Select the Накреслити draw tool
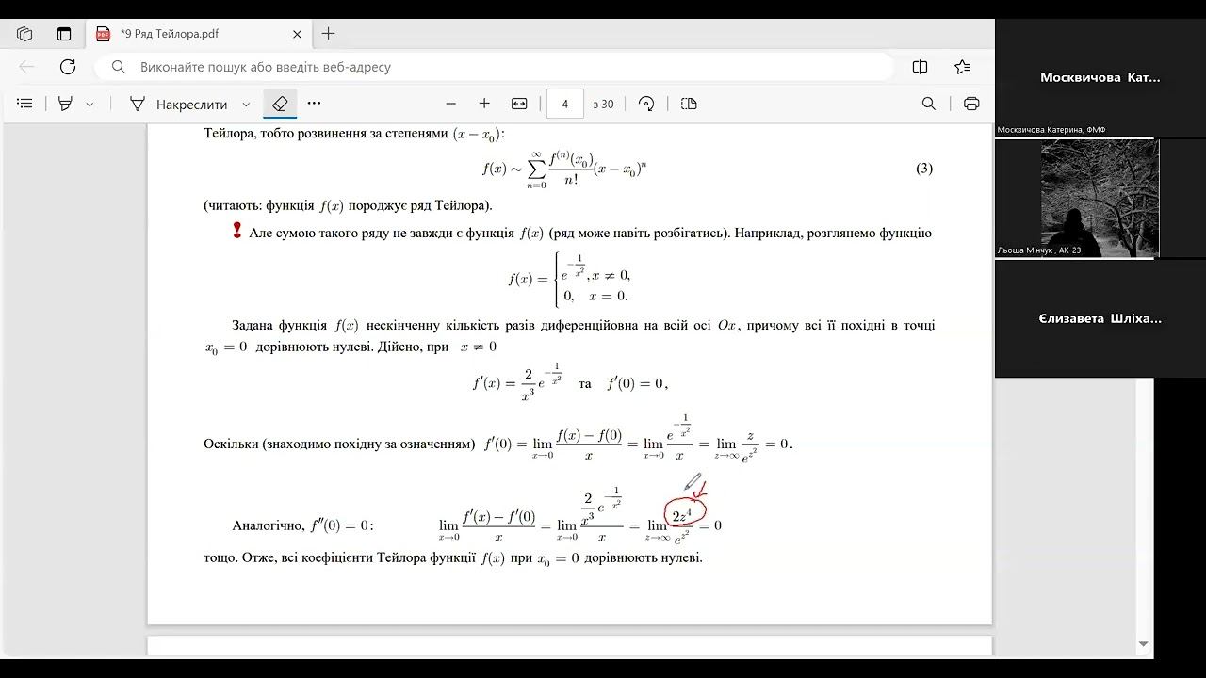1206x678 pixels. coord(179,104)
